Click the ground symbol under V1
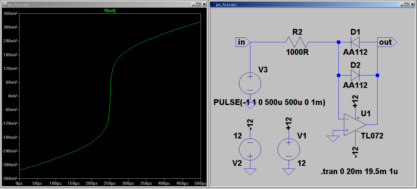417x189 pixels. (x=289, y=172)
